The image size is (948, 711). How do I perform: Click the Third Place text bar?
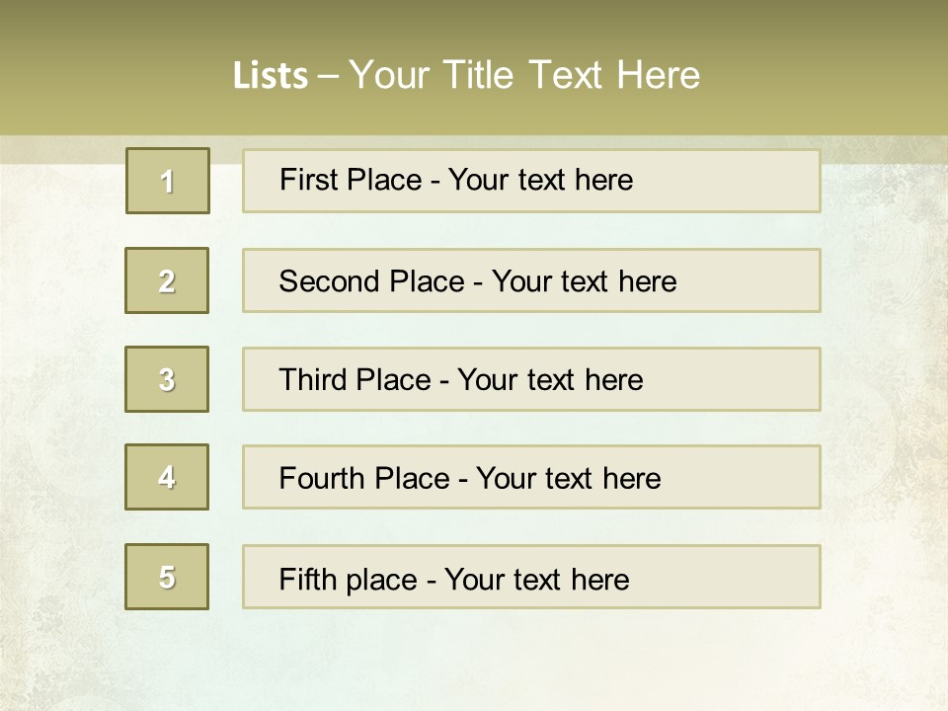(531, 379)
